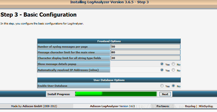Focus the character display limit field
Viewport: 217px width, 112px height.
pos(145,58)
